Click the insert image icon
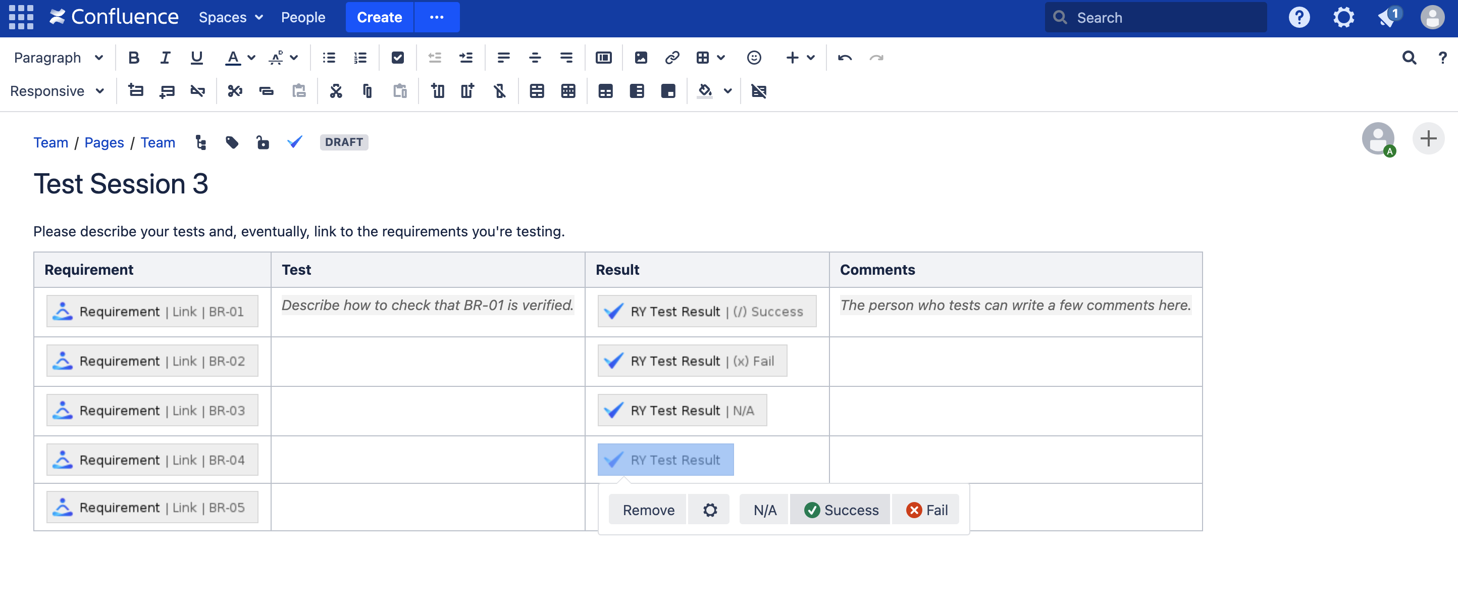 [x=641, y=58]
